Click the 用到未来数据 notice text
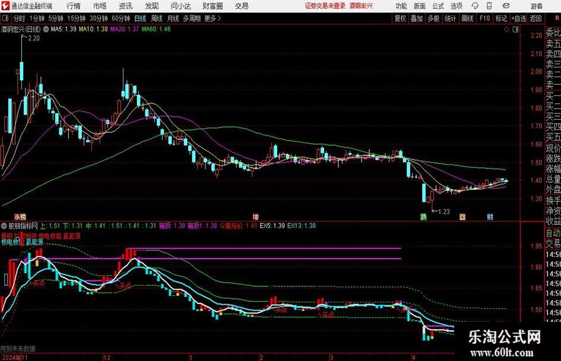The height and width of the screenshot is (361, 561). click(18, 349)
